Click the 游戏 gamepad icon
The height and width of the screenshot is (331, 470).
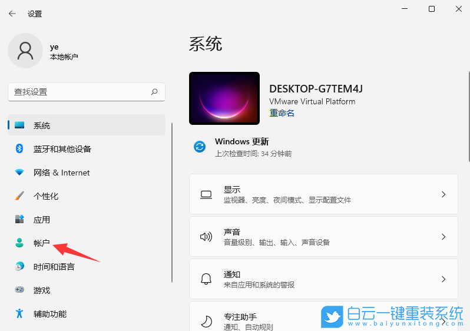coord(19,290)
